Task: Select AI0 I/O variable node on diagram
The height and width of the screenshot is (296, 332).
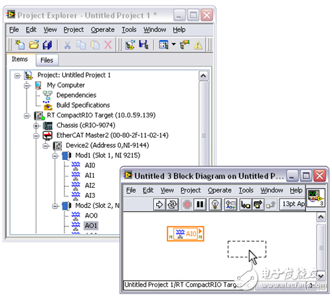Action: pos(185,234)
